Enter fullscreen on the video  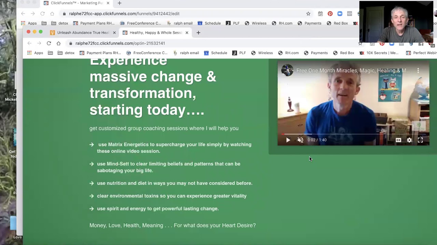(x=420, y=140)
